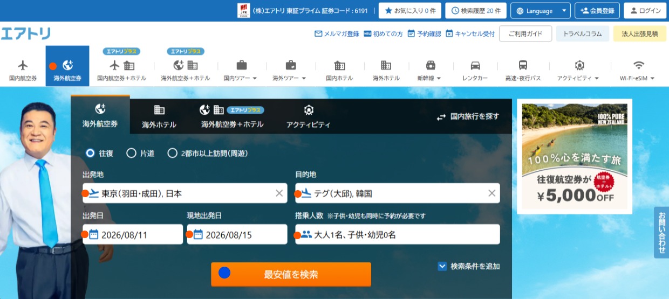This screenshot has height=299, width=669.
Task: Open the ご利用ガイド button
Action: (x=525, y=33)
